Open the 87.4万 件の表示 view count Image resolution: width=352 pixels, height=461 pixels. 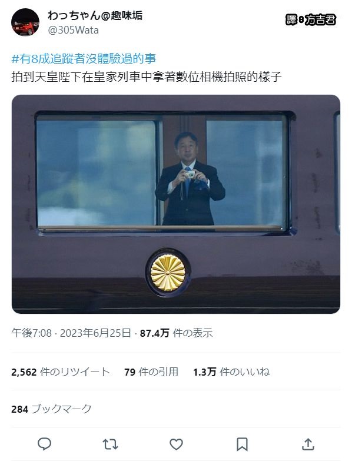(176, 333)
